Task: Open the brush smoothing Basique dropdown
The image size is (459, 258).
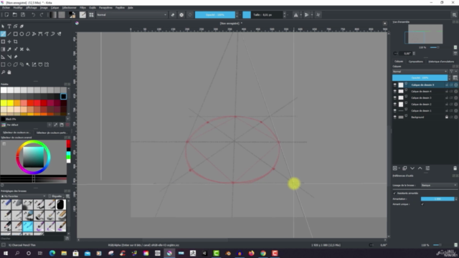Action: [x=439, y=185]
